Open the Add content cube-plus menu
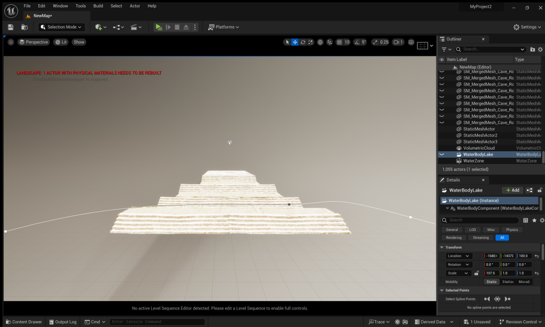Image resolution: width=545 pixels, height=327 pixels. [101, 27]
